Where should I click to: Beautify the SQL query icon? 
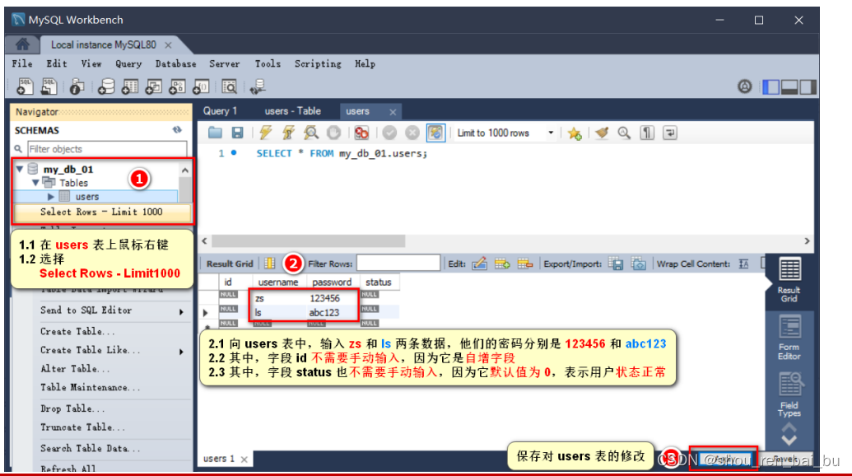click(x=602, y=133)
